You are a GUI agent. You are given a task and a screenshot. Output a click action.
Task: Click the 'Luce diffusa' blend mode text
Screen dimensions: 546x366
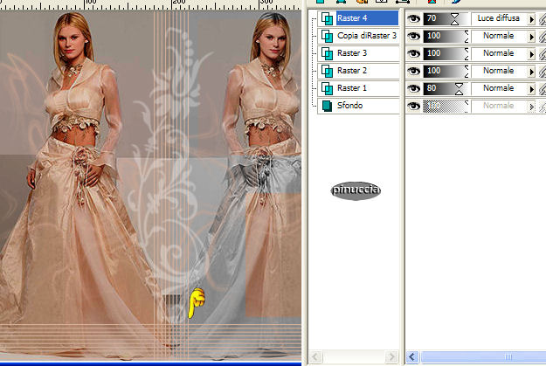pos(498,18)
